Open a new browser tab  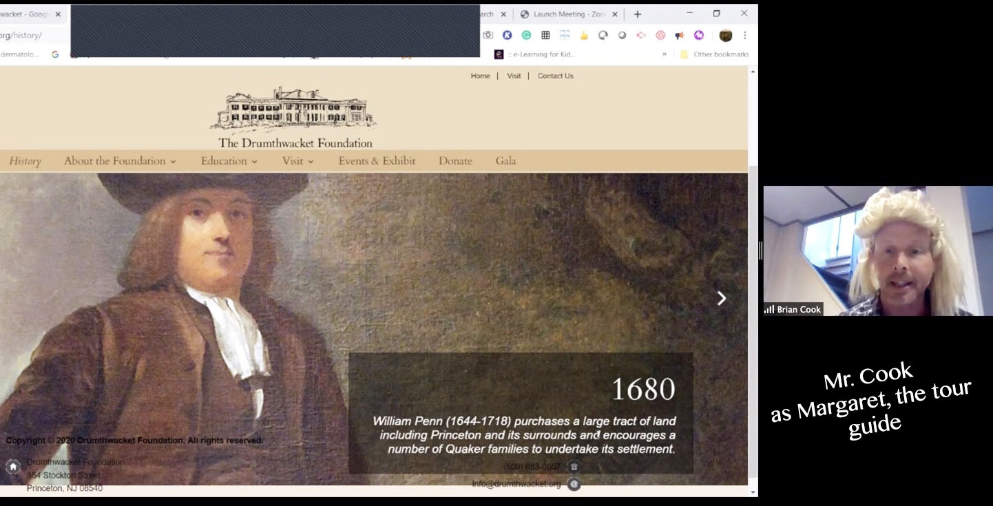click(x=638, y=14)
